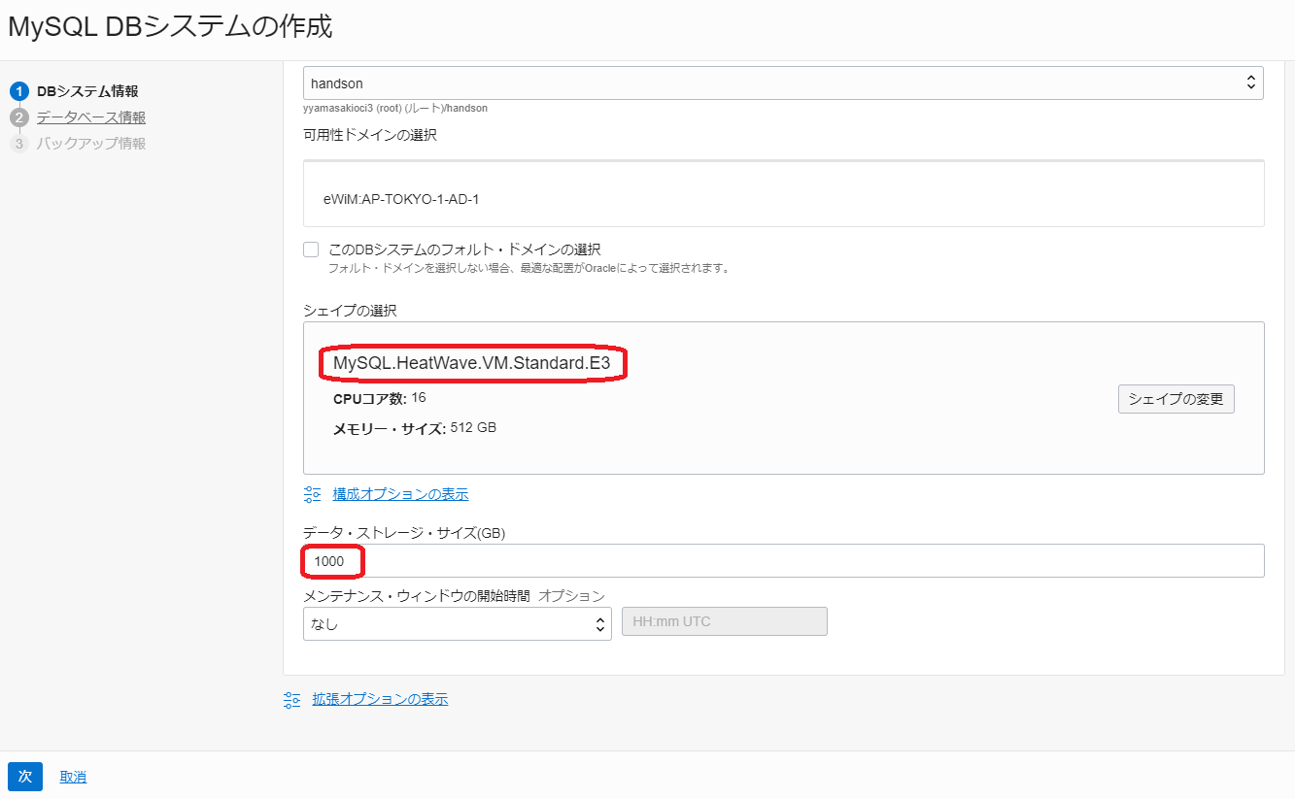Viewport: 1295px width, 799px height.
Task: Click the シェイプの変更 button
Action: pos(1176,398)
